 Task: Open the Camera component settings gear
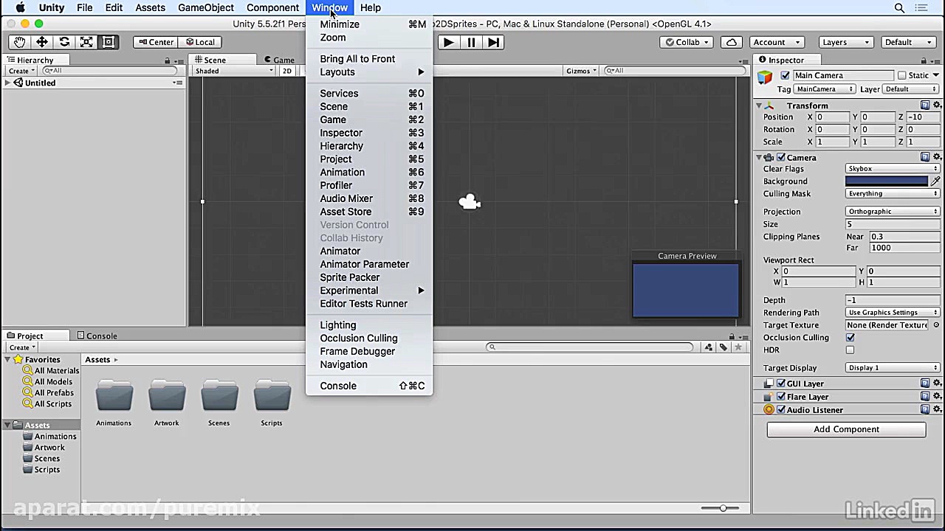tap(938, 157)
